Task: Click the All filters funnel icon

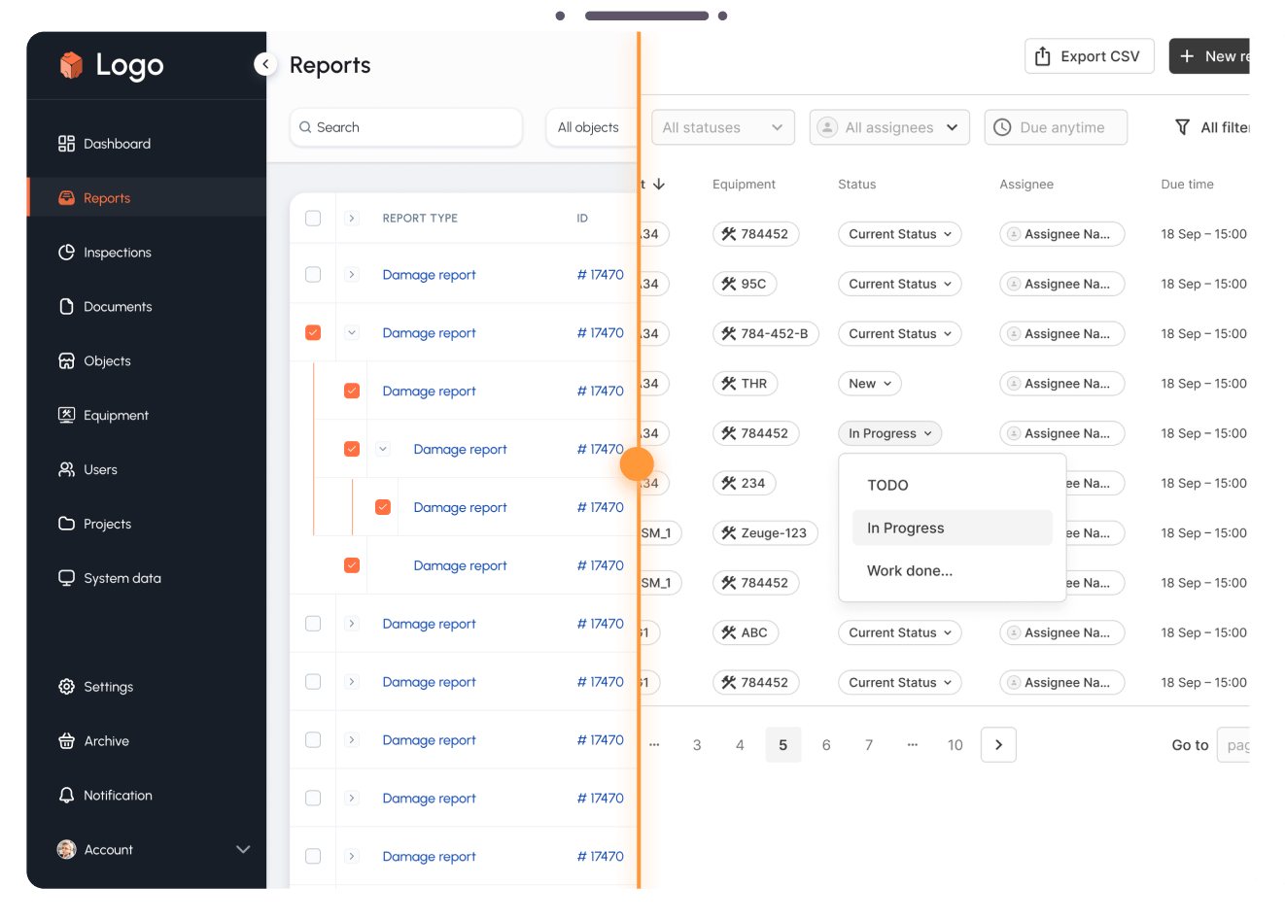Action: pos(1183,127)
